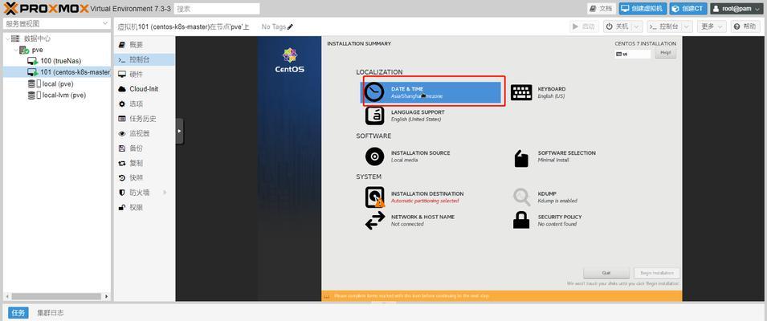
Task: Click the installer Help! button
Action: [x=665, y=53]
